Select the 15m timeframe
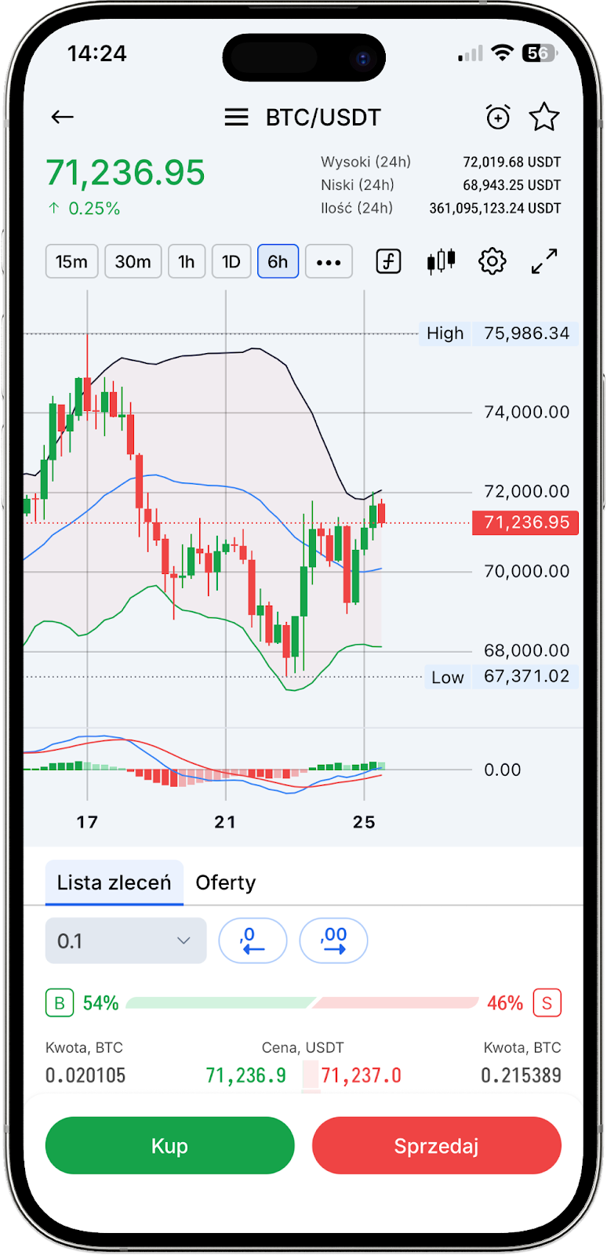The image size is (607, 1255). point(71,261)
